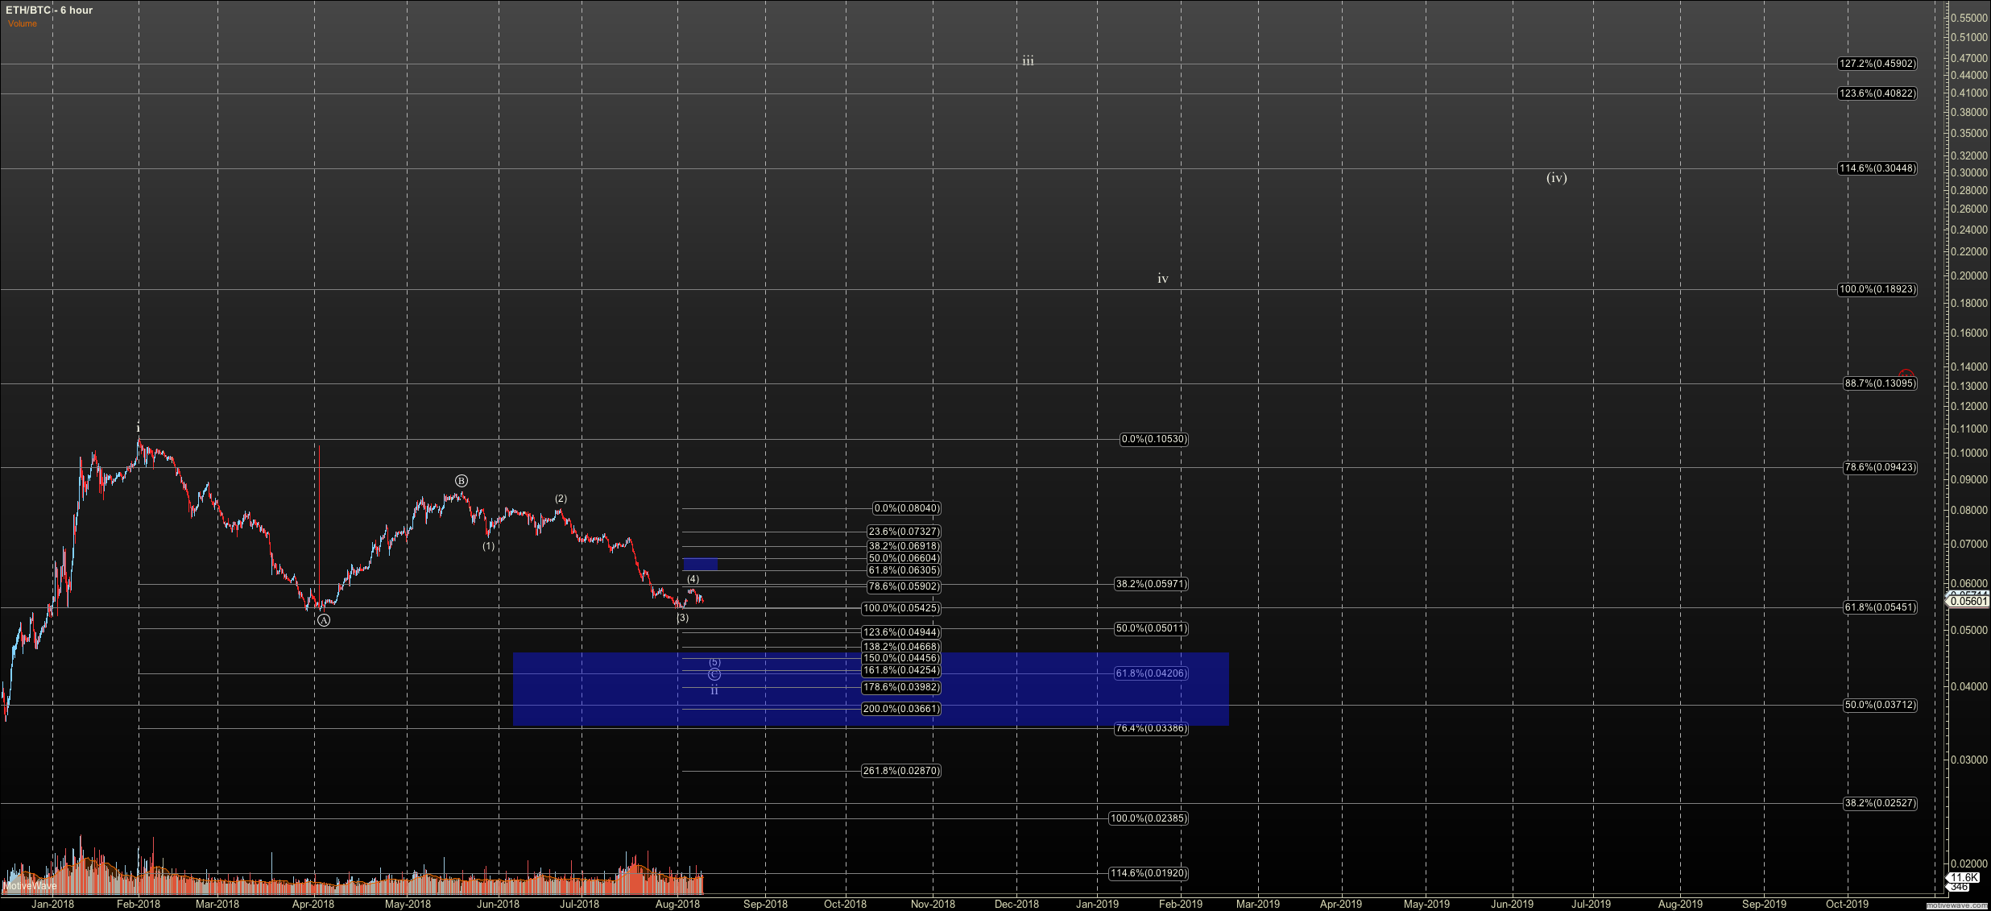Viewport: 1991px width, 911px height.
Task: Select the 100.0%(0.05425) level label
Action: pos(901,608)
